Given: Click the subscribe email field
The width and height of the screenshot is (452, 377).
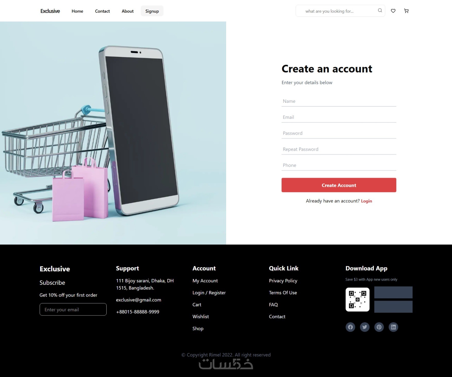Looking at the screenshot, I should (73, 309).
